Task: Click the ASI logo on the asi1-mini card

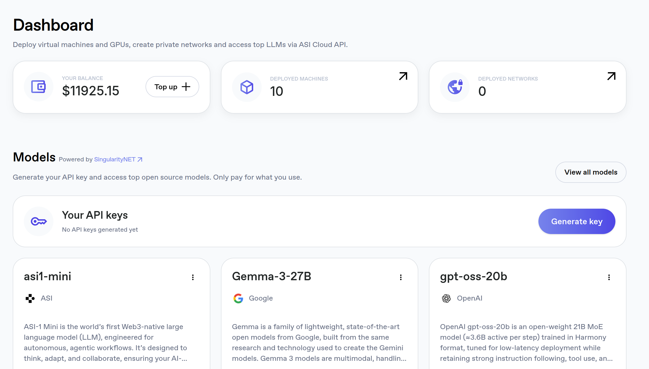Action: pyautogui.click(x=30, y=298)
